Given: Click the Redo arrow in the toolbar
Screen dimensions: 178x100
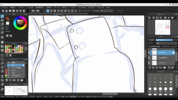Looking at the screenshot, I should click(x=38, y=11).
